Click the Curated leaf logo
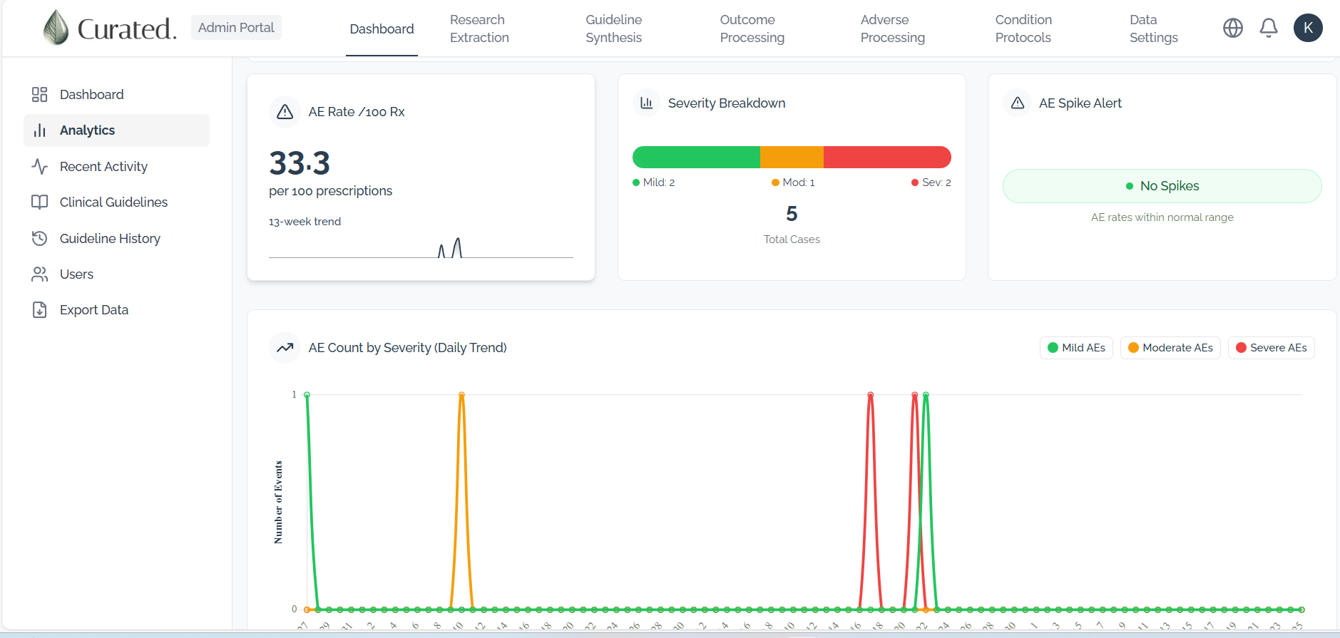This screenshot has width=1340, height=638. (x=56, y=28)
